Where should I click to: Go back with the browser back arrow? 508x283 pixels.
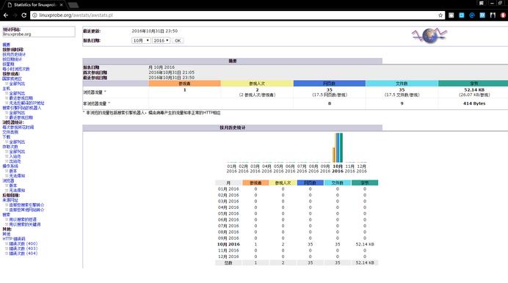(6, 15)
